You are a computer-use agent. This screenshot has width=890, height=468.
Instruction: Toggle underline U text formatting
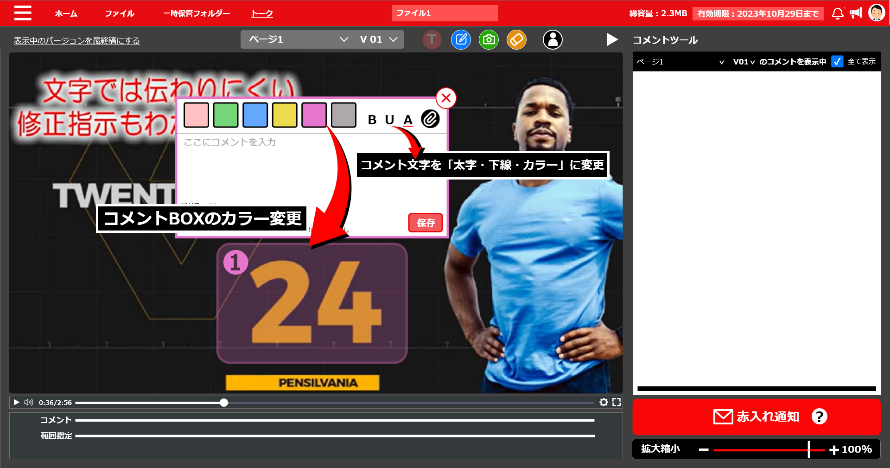(389, 120)
